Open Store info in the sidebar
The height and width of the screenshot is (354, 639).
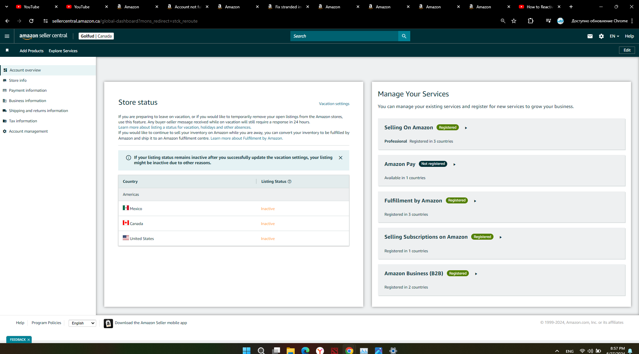(x=18, y=80)
